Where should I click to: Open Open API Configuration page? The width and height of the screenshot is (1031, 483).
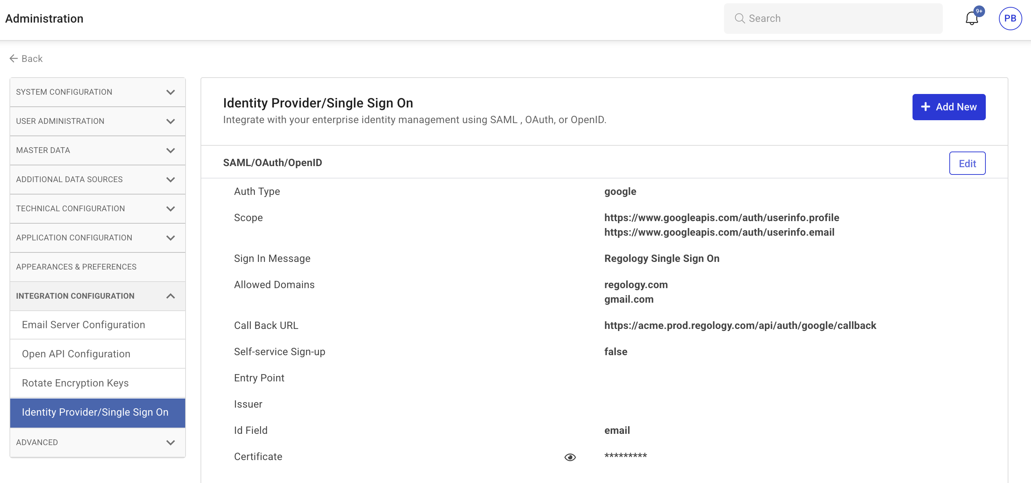(x=76, y=354)
